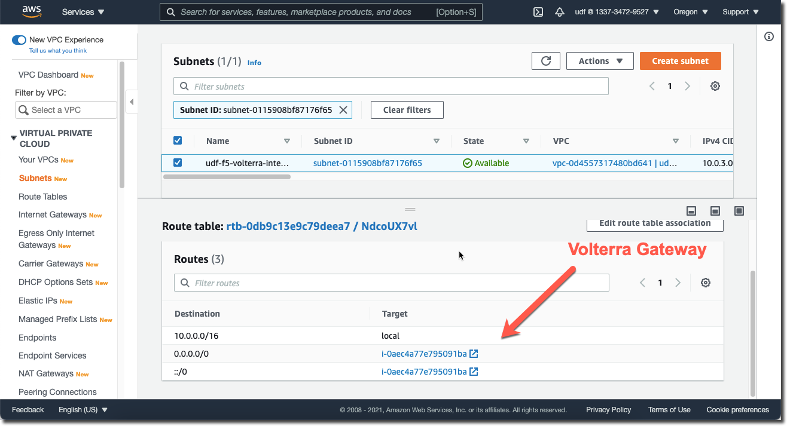This screenshot has width=787, height=426.
Task: Open routes table settings gear
Action: [x=705, y=283]
